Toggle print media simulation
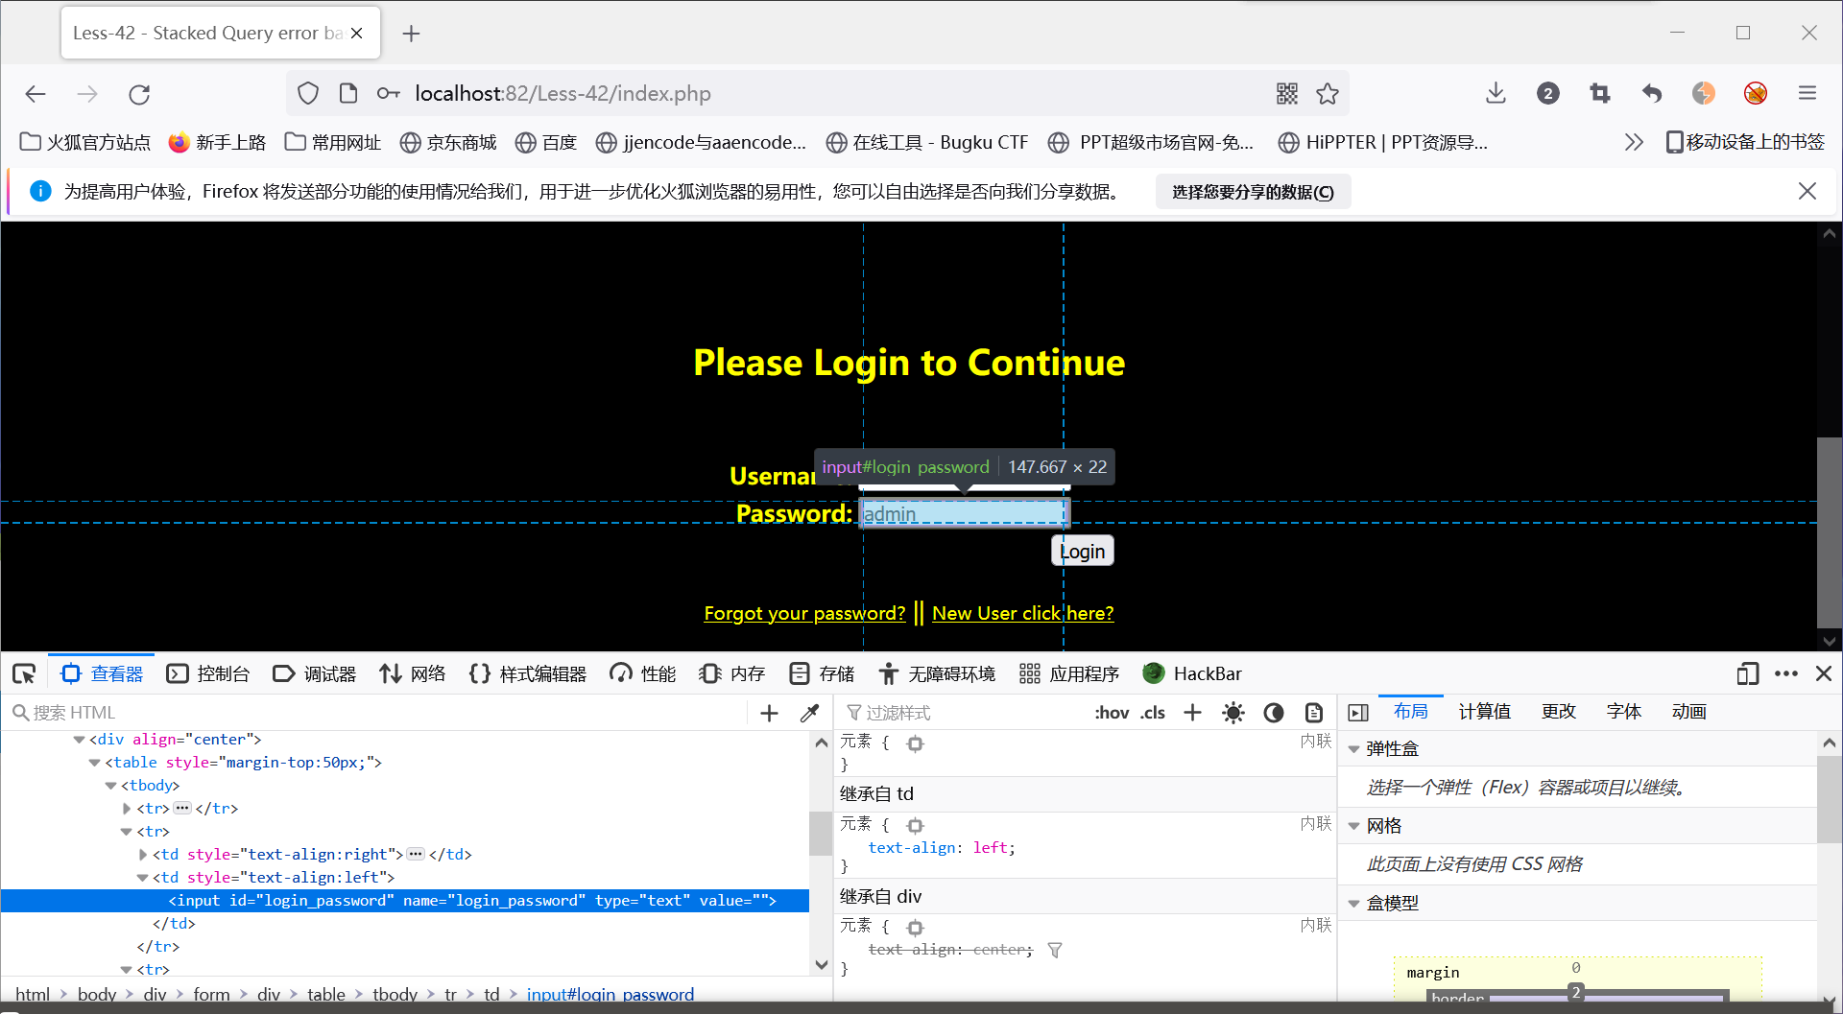Screen dimensions: 1843x1014 point(1314,712)
